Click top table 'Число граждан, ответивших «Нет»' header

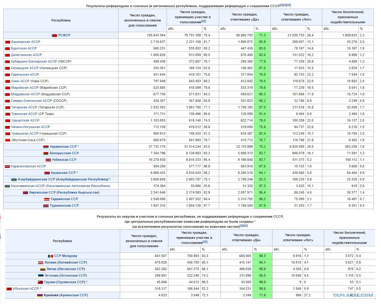(x=296, y=17)
